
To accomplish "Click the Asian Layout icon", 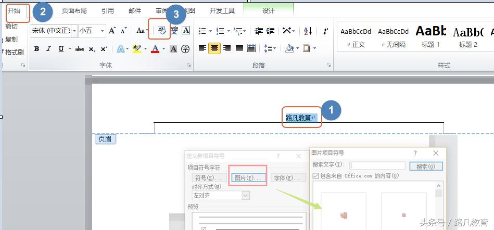I will point(287,31).
